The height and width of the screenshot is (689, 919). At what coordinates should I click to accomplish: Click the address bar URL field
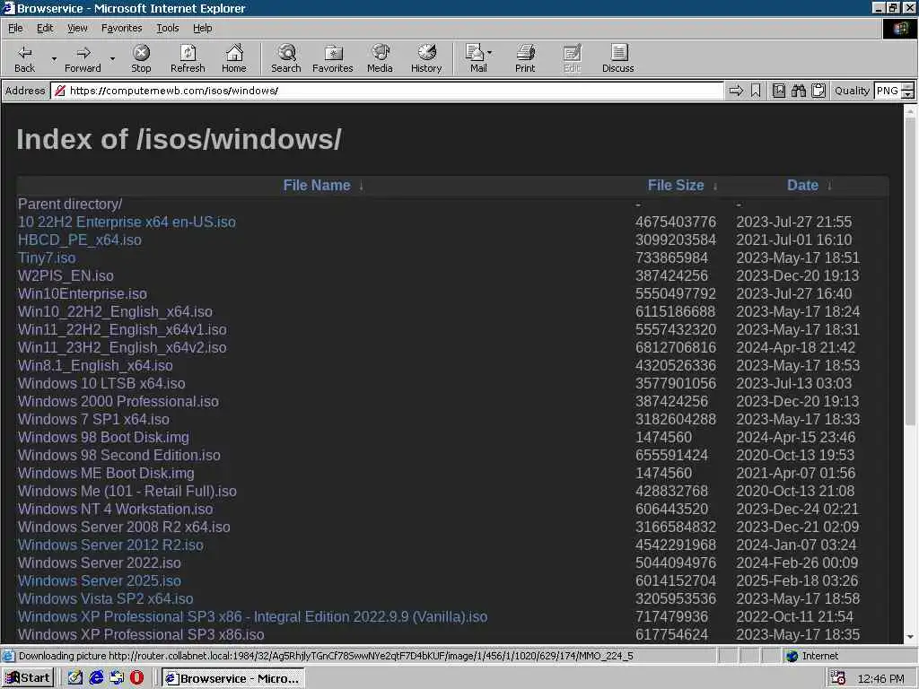tap(387, 91)
